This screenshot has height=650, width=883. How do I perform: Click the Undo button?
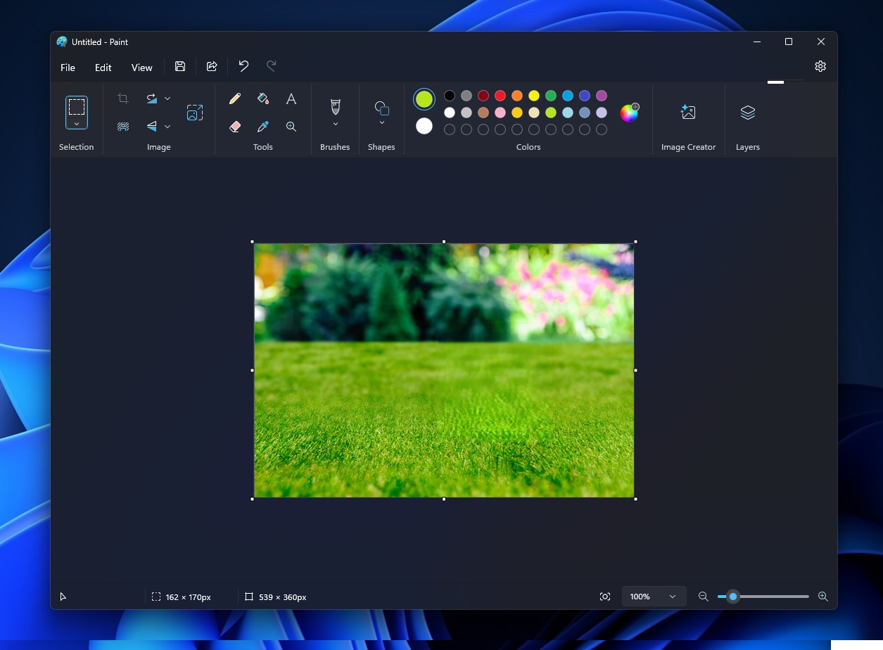click(x=243, y=66)
